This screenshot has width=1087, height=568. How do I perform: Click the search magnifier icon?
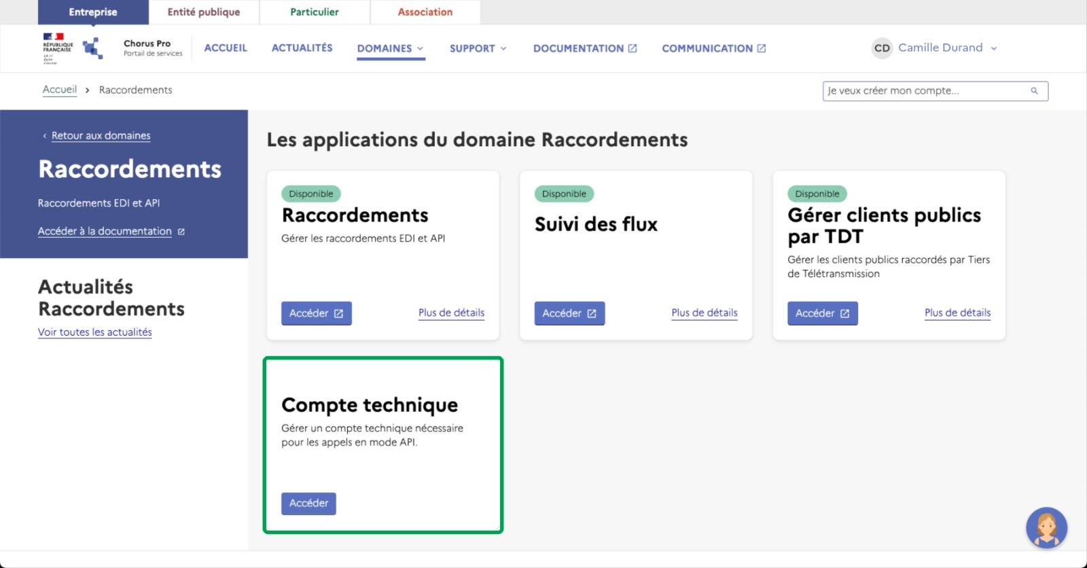click(x=1034, y=91)
